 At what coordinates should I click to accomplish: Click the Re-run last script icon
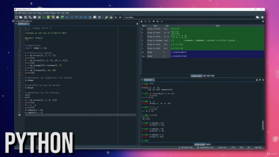[62, 17]
